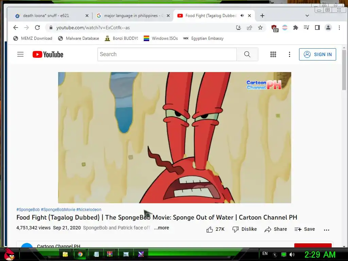Open the MEMZ Download bookmark
Viewport: 348px width, 261px height.
(x=33, y=38)
